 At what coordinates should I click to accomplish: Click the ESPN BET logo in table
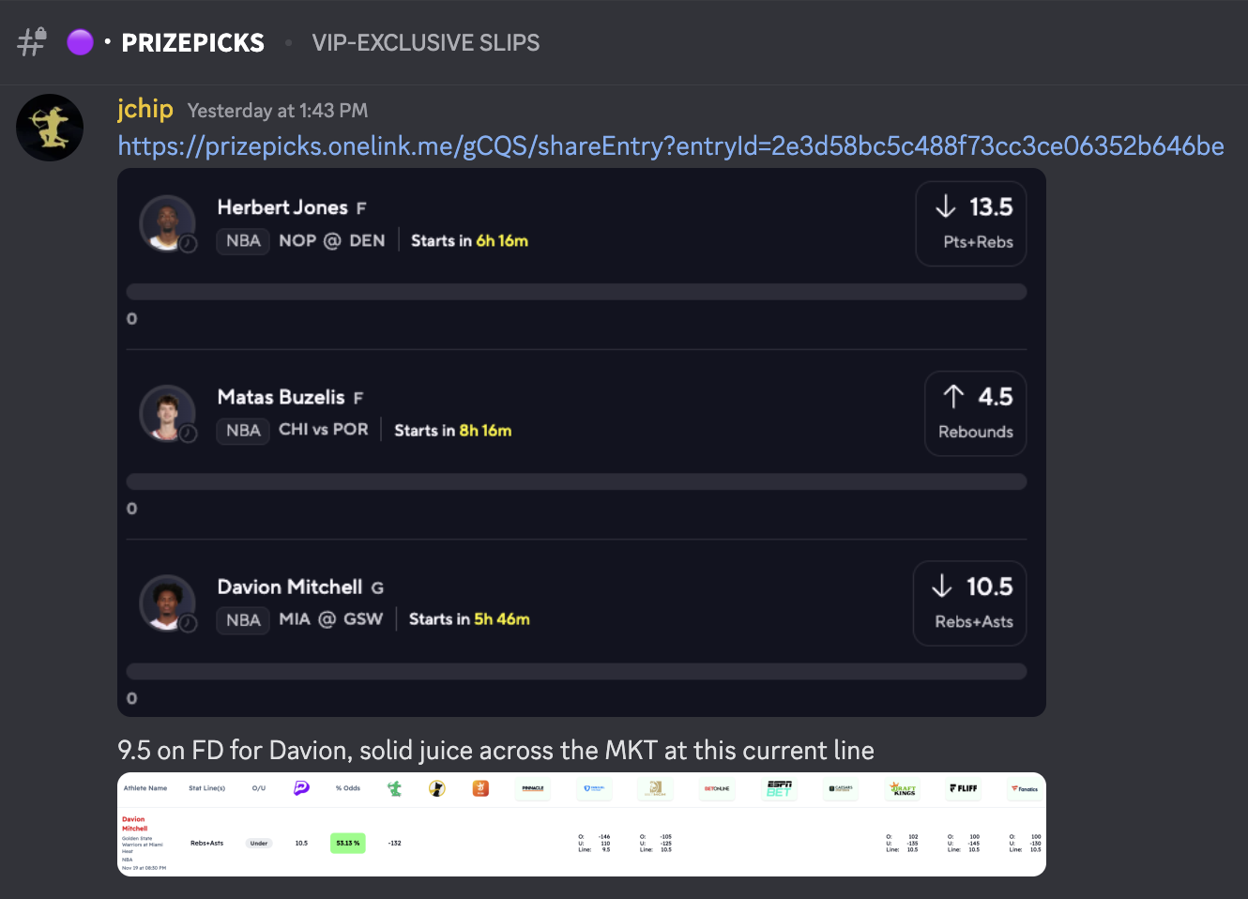pos(779,788)
